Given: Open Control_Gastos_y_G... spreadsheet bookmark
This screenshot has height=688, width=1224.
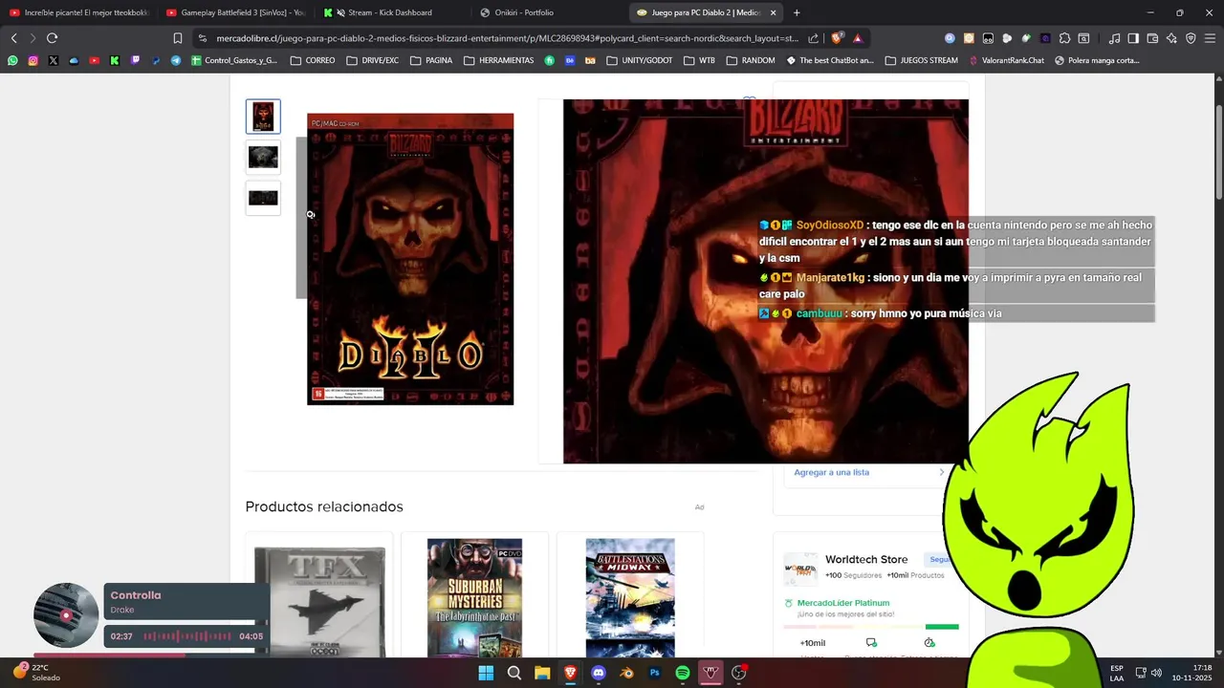Looking at the screenshot, I should point(234,60).
